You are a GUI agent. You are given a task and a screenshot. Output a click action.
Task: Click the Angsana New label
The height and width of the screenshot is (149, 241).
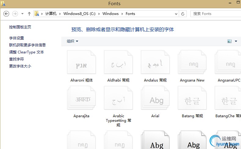tap(192, 80)
